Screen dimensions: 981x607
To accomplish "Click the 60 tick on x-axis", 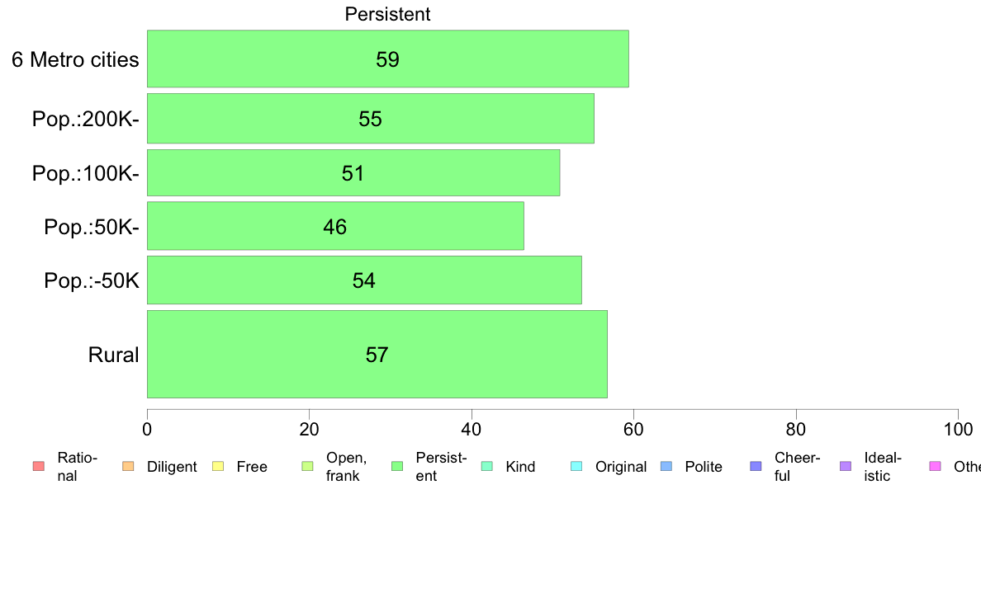I will pos(634,430).
